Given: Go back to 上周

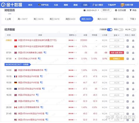Looking at the screenshot, I should (x=8, y=19).
